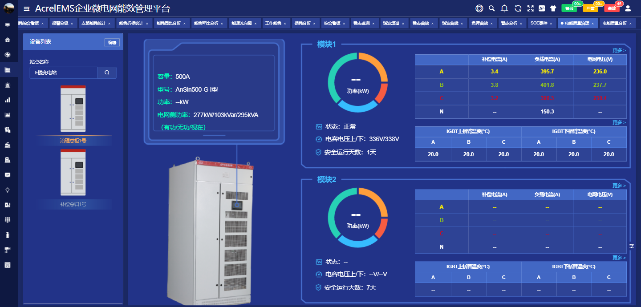Screen dimensions: 641x307
Task: Open 更多 link above 模块2 current table
Action: coord(619,186)
